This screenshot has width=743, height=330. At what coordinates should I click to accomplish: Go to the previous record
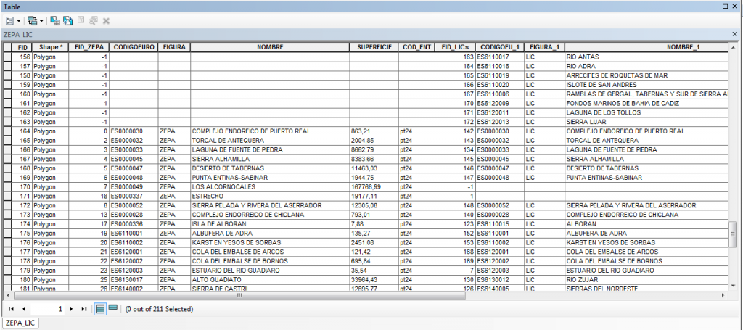coord(23,309)
